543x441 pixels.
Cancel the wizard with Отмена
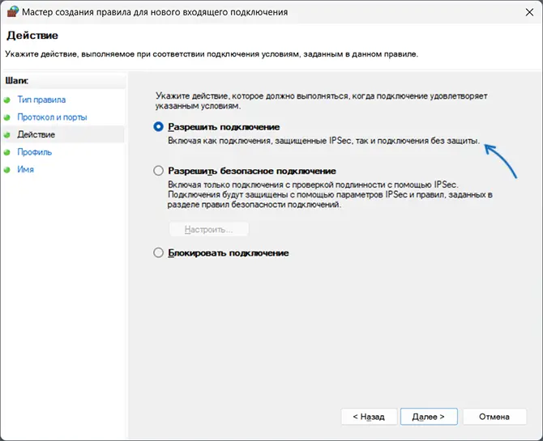494,417
